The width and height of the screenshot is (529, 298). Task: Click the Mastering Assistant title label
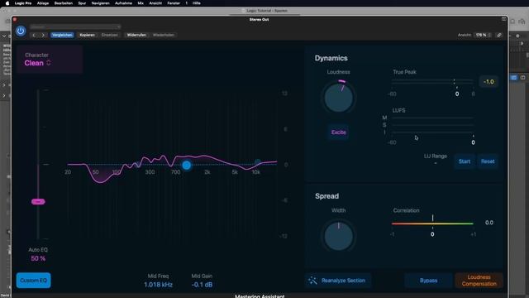pos(260,296)
